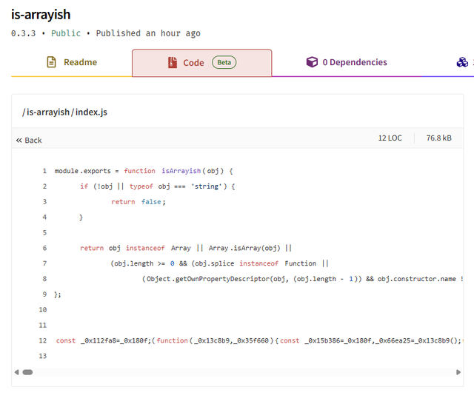
Task: Click the 'return false;' code line
Action: [x=138, y=201]
